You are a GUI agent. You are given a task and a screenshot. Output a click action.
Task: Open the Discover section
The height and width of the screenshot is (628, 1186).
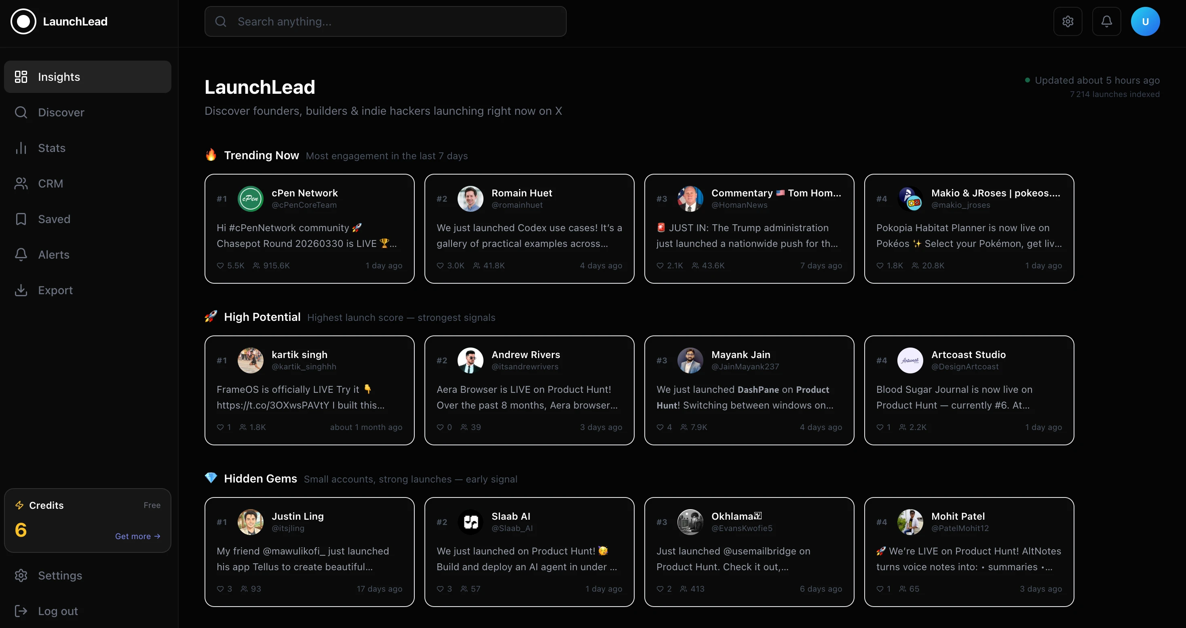pyautogui.click(x=61, y=112)
